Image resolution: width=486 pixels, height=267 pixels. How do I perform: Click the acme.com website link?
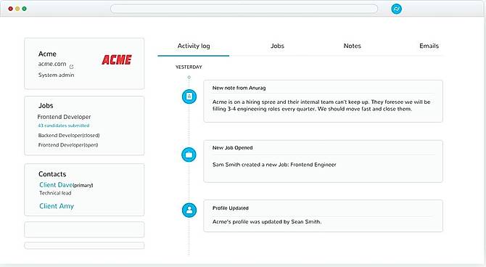point(52,64)
